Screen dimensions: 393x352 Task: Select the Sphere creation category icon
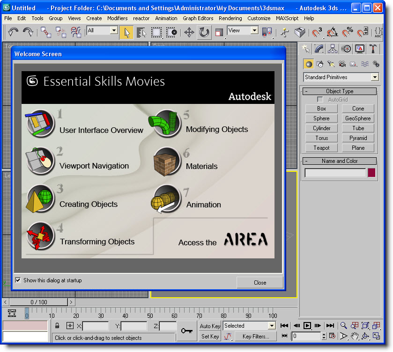(309, 63)
